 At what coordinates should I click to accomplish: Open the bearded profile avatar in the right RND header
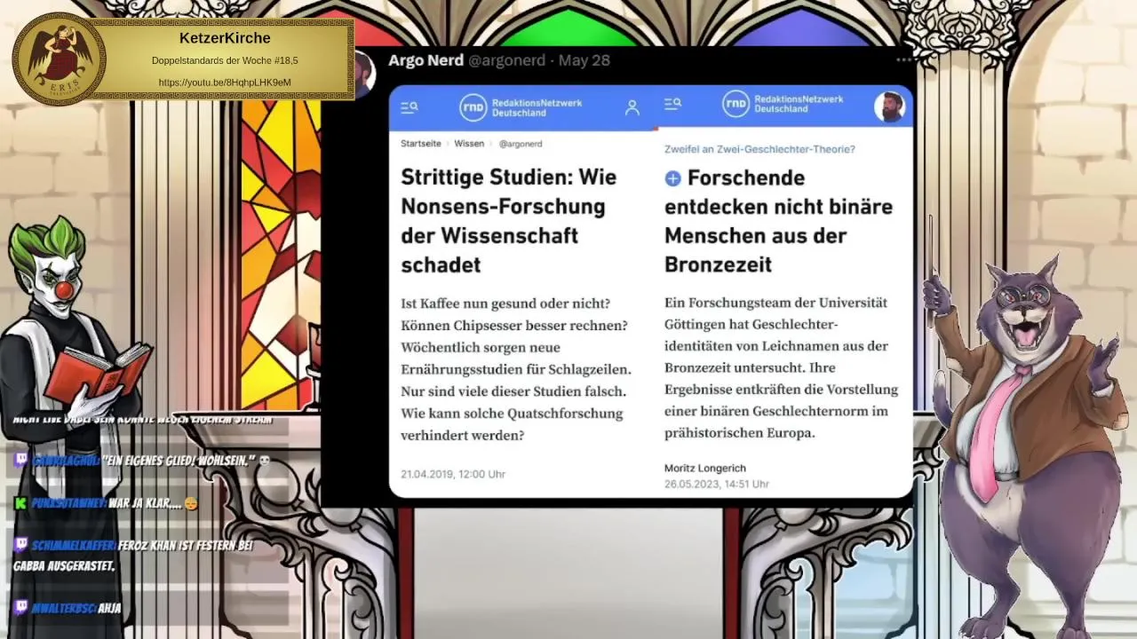[x=889, y=106]
